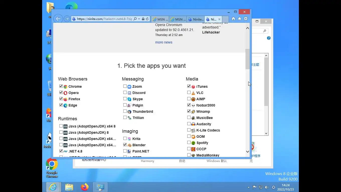Image resolution: width=341 pixels, height=192 pixels.
Task: Click the iTunes icon
Action: pyautogui.click(x=193, y=86)
